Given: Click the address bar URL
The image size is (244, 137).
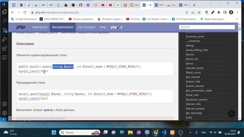Looking at the screenshot, I should (57, 13).
